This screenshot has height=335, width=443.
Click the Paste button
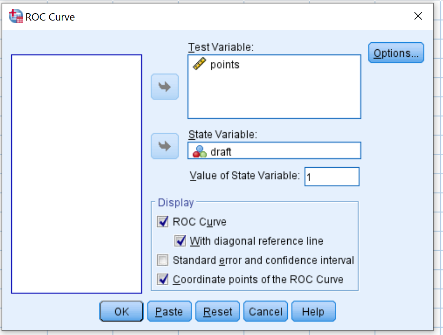click(170, 311)
